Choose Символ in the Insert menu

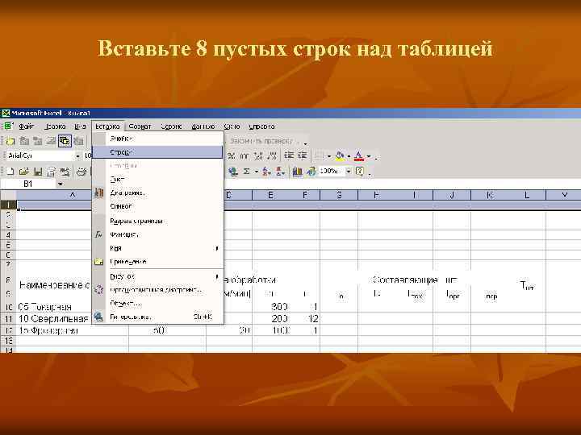pos(157,206)
